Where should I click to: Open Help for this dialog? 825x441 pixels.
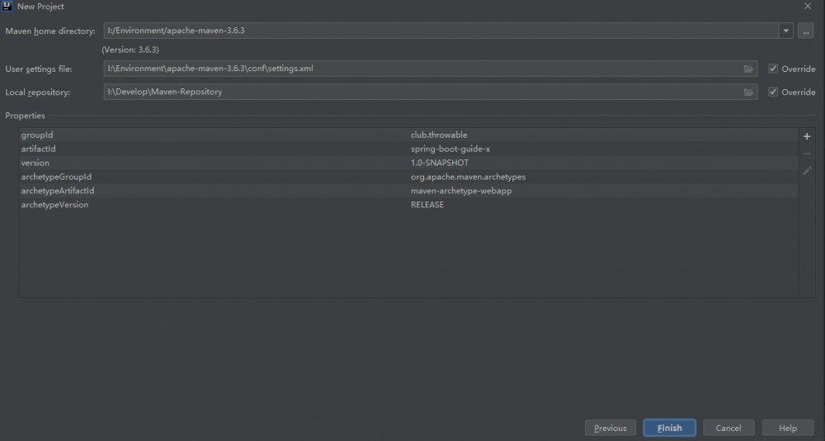tap(787, 428)
